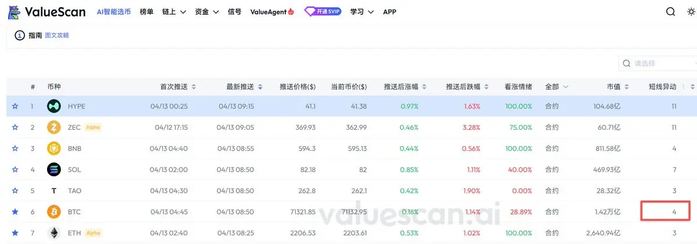Sort by 最新推送 column arrows
The height and width of the screenshot is (244, 697).
[x=260, y=87]
